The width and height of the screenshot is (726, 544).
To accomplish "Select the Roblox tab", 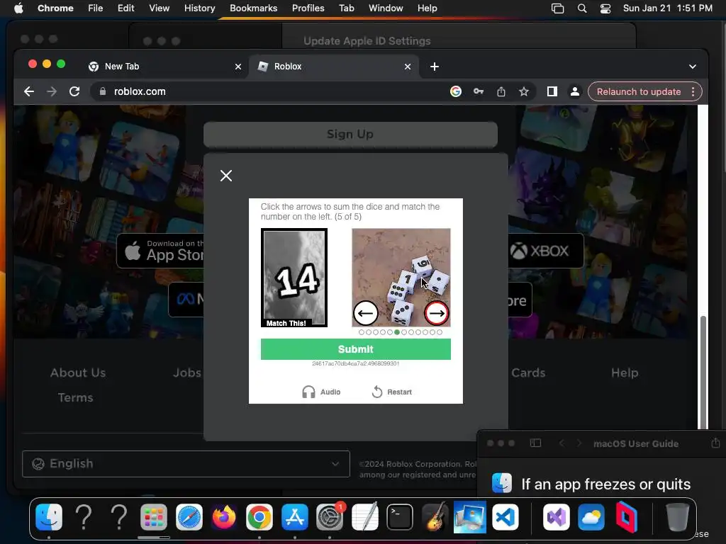I will click(333, 67).
